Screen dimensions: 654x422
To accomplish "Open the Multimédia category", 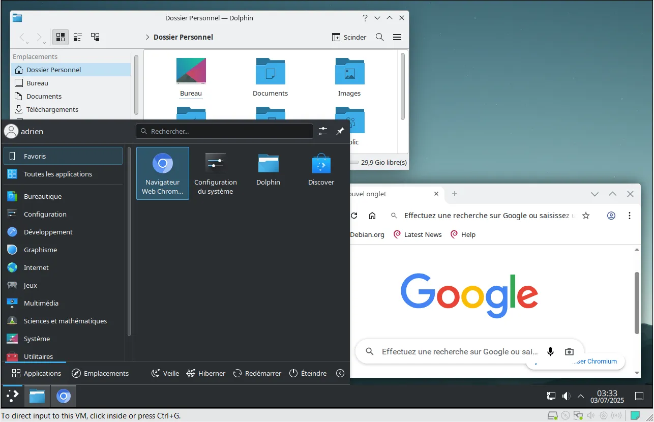I will tap(63, 303).
